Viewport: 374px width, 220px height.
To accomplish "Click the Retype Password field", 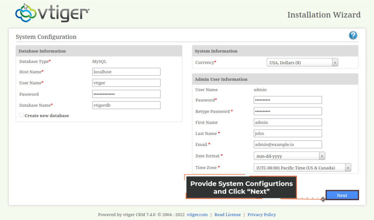I will coord(288,111).
